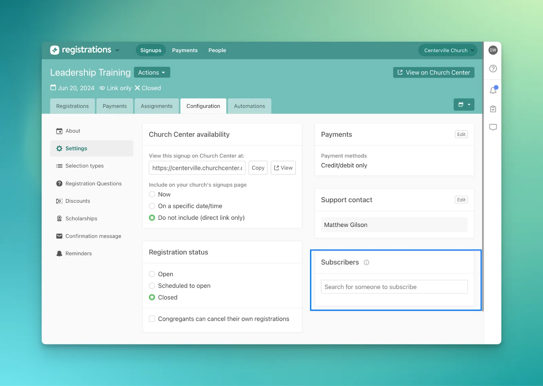
Task: Open the Centerville Church organization dropdown
Action: 448,50
